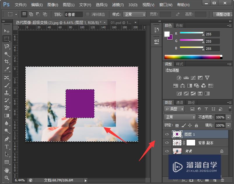Switch to the 通道 tab
The image size is (234, 184).
tap(180, 102)
